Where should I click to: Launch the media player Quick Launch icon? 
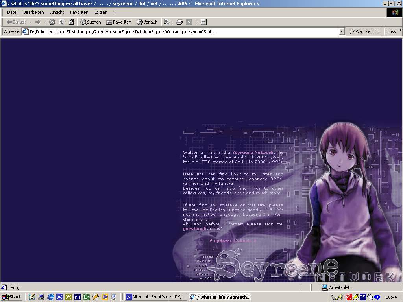pyautogui.click(x=105, y=297)
